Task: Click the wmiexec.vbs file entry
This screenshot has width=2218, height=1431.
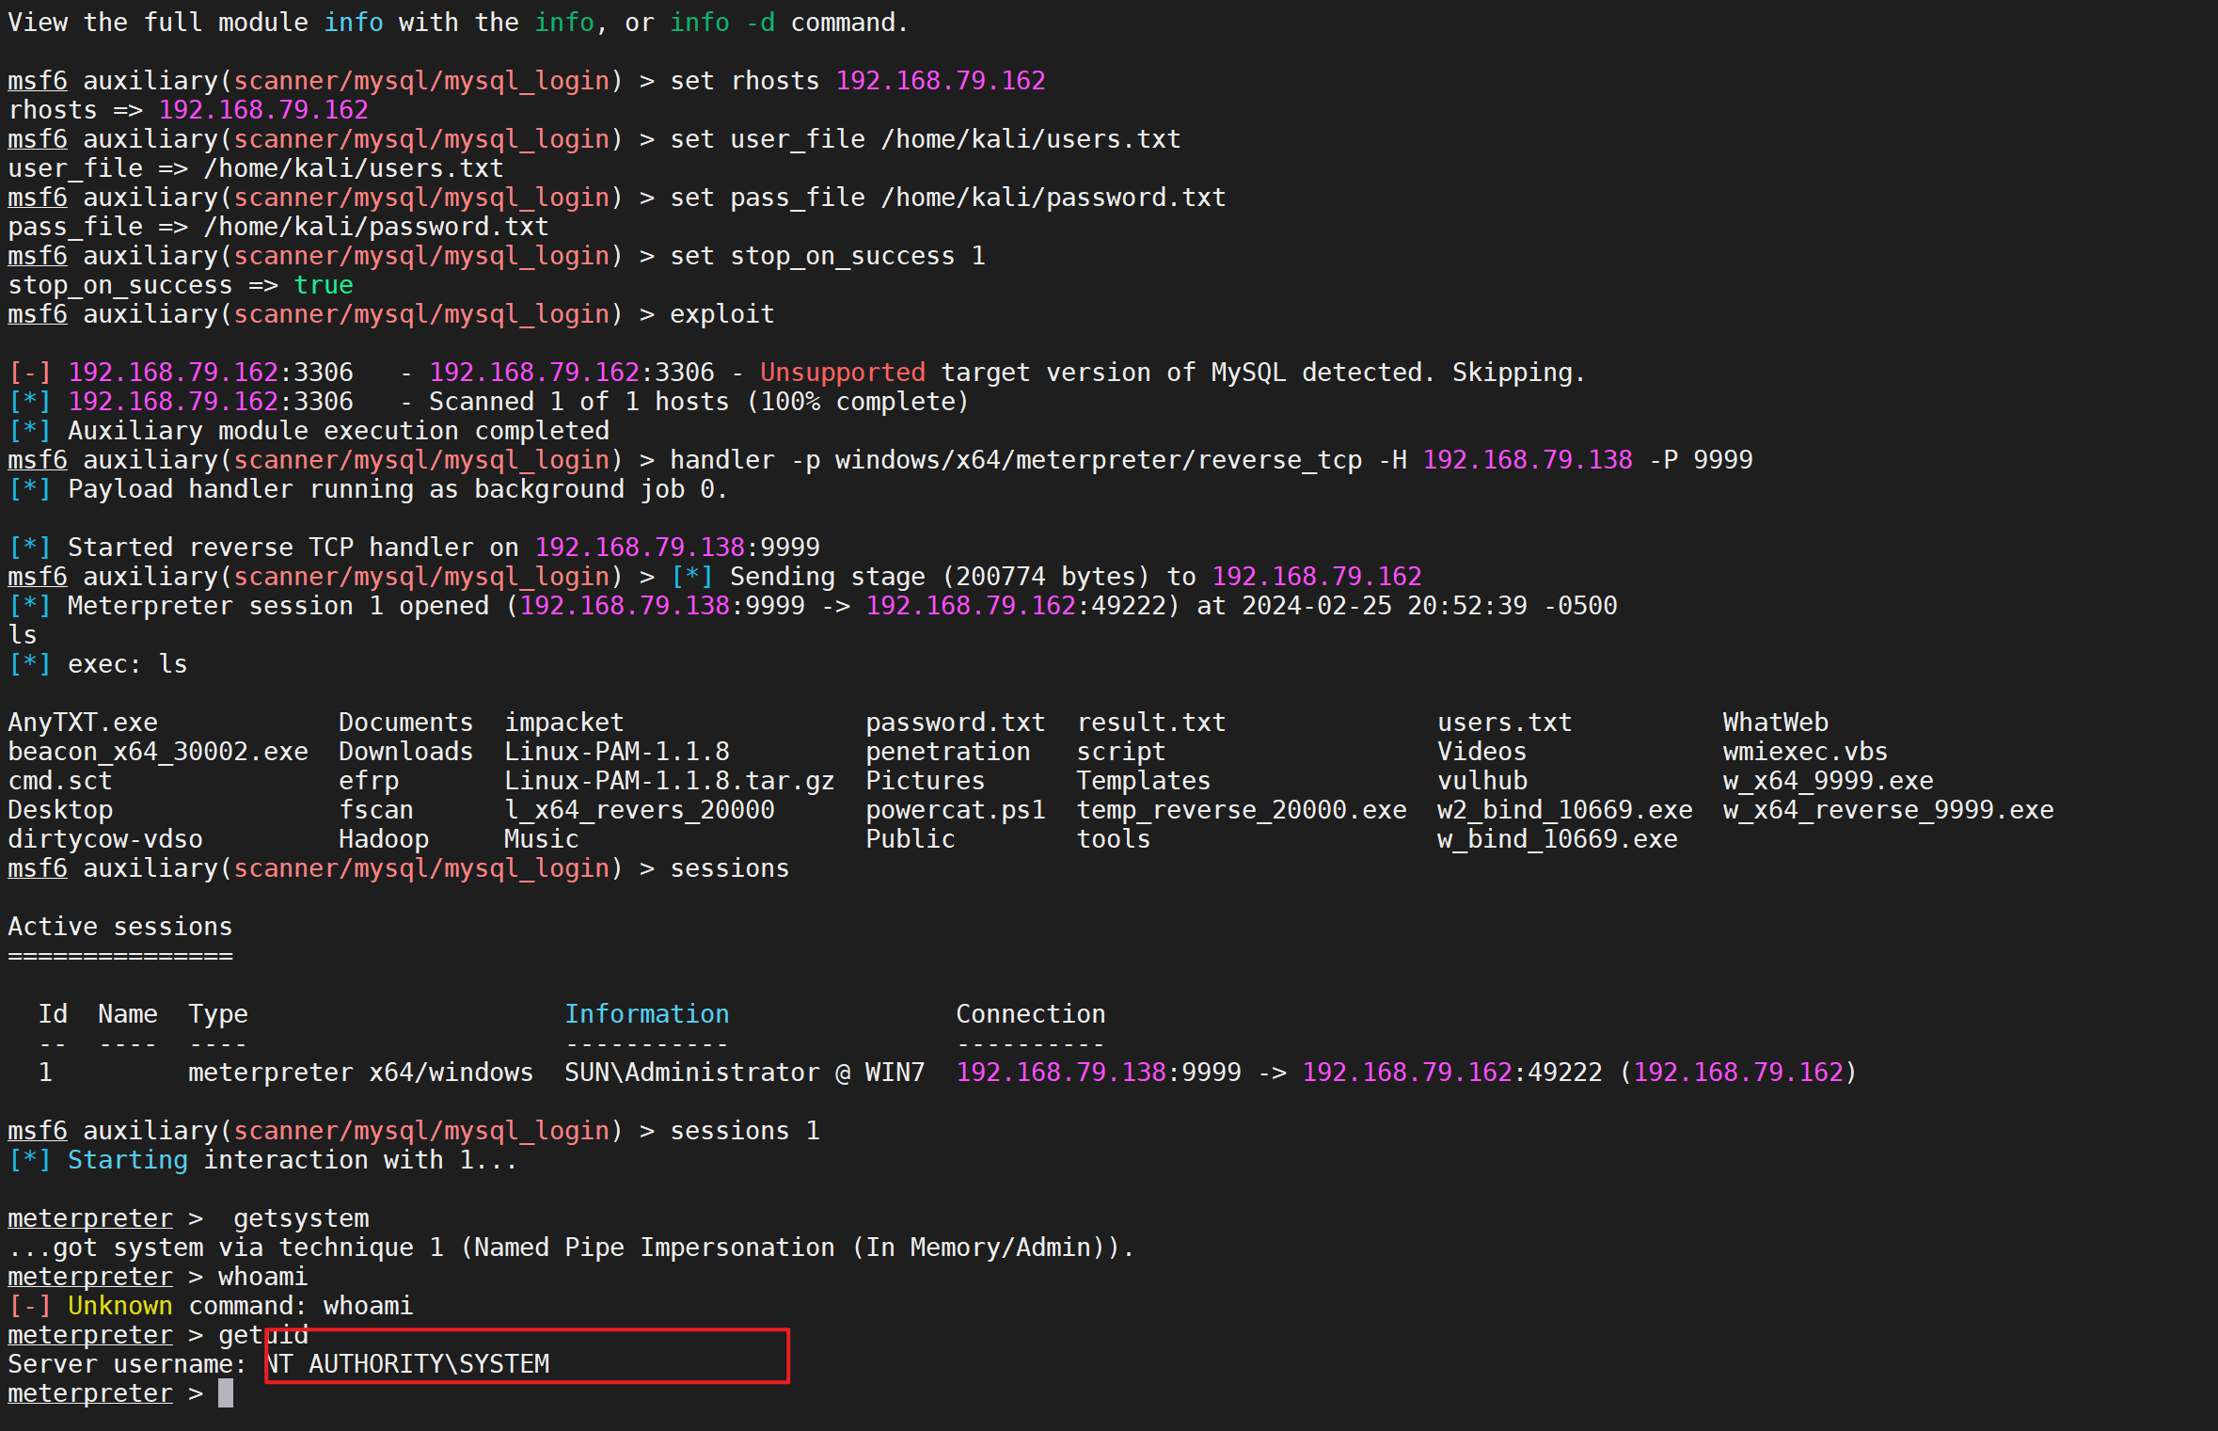Action: [1804, 752]
